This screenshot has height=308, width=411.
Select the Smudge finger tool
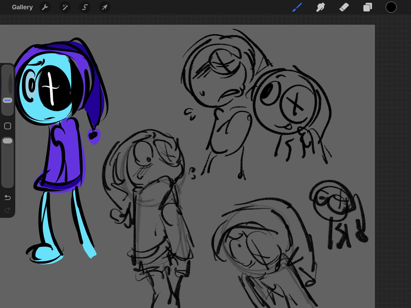coord(321,7)
